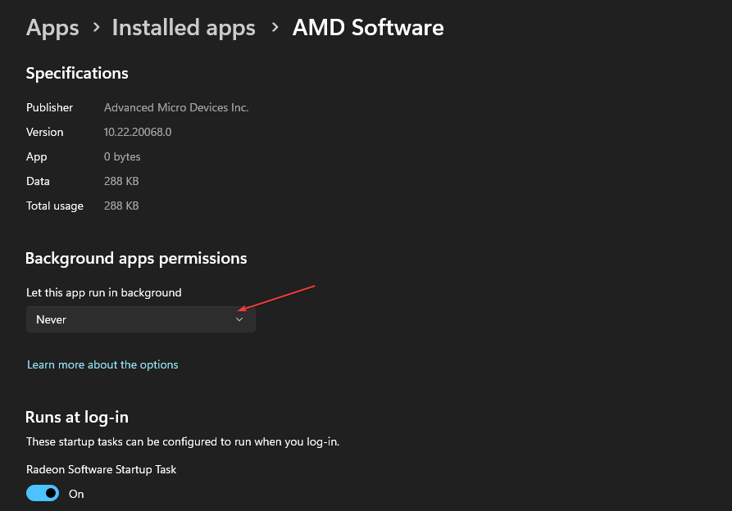Open Learn more about the options

[x=102, y=364]
